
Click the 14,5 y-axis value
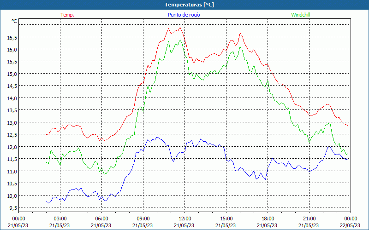pos(12,86)
